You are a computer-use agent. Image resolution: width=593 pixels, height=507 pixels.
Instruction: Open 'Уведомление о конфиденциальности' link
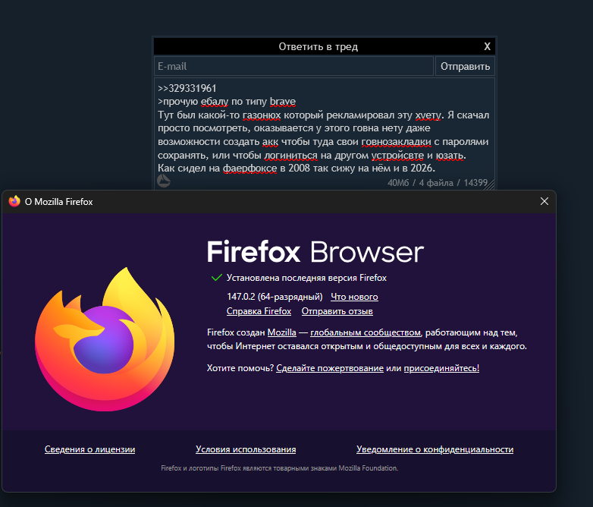(435, 449)
